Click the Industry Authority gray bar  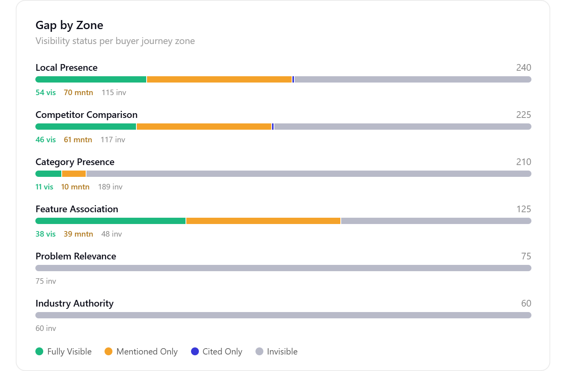pyautogui.click(x=283, y=315)
